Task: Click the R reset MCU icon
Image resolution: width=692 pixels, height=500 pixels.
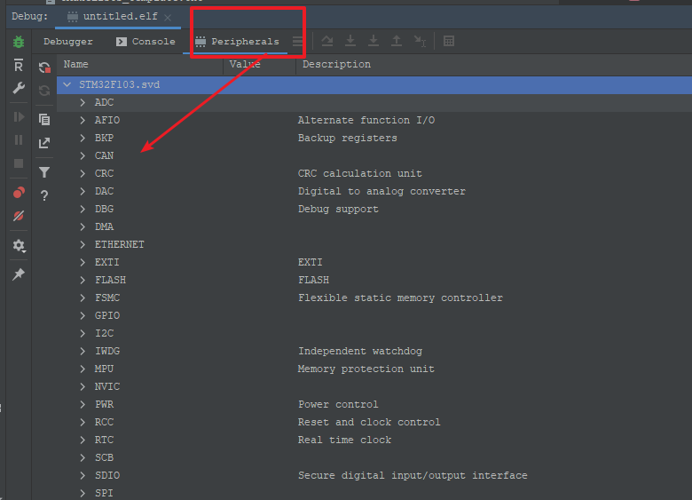Action: coord(19,66)
